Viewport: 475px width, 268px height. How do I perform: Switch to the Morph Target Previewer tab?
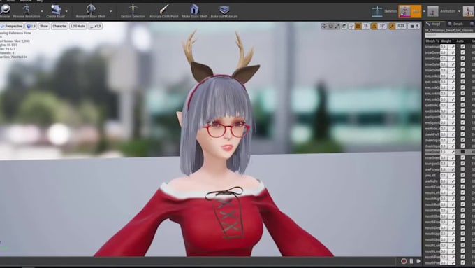434,24
